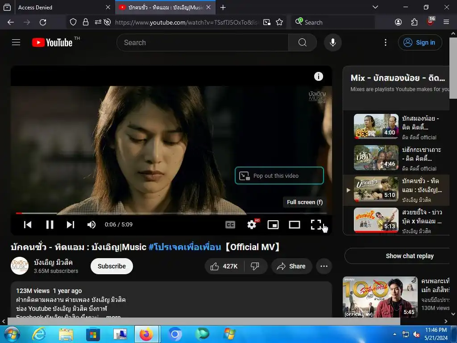
Task: Go back to previous page
Action: click(11, 22)
